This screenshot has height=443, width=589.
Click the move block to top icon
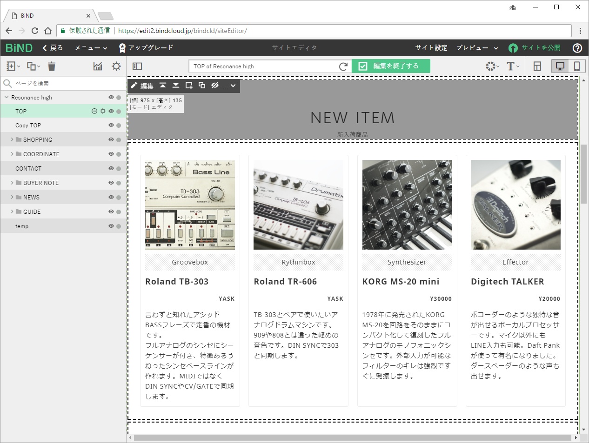162,86
